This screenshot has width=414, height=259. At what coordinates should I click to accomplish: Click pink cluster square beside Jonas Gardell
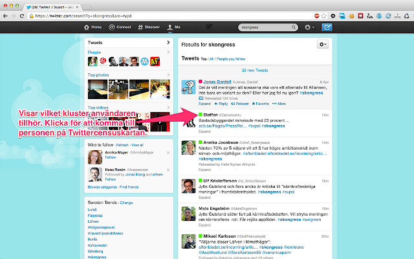pyautogui.click(x=201, y=82)
